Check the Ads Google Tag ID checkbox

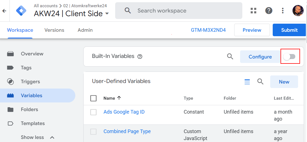93,112
